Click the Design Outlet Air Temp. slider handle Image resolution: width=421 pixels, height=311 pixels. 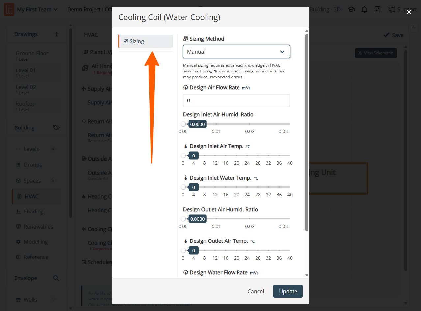(x=183, y=250)
